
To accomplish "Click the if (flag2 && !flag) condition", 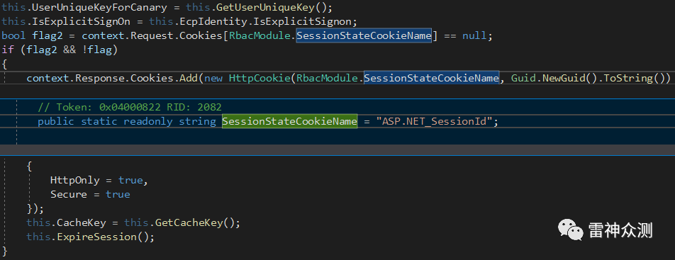I will point(60,50).
